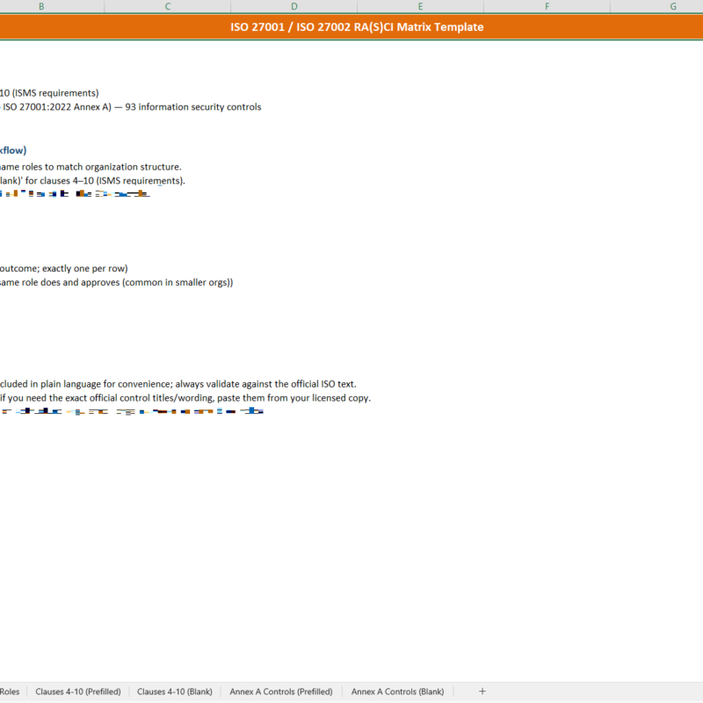This screenshot has width=703, height=703.
Task: Select the column G header
Action: coord(672,6)
